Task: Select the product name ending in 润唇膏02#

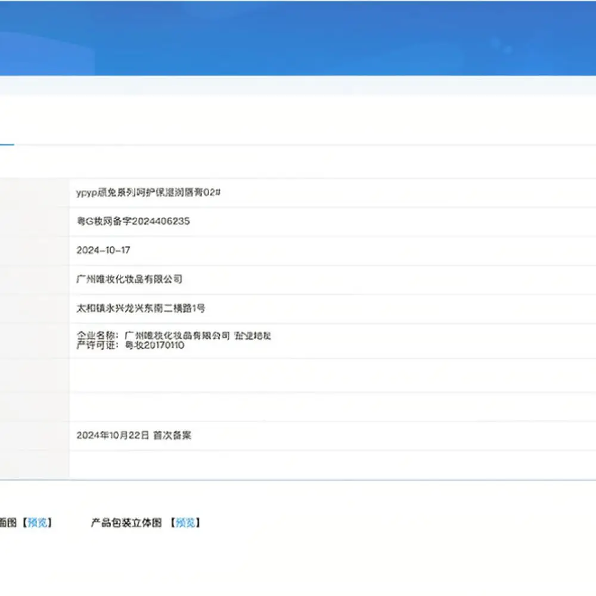Action: (x=148, y=193)
